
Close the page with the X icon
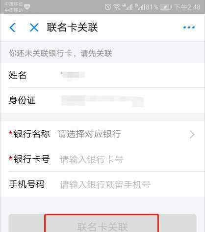pyautogui.click(x=34, y=28)
